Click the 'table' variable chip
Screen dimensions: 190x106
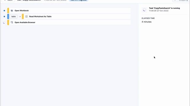point(13,16)
